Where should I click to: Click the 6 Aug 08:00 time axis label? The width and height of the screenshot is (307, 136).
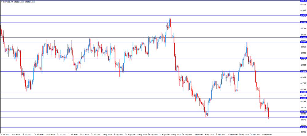point(119,135)
